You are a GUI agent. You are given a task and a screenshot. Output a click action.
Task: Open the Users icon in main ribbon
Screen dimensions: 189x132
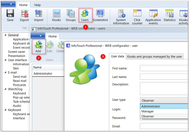85,13
